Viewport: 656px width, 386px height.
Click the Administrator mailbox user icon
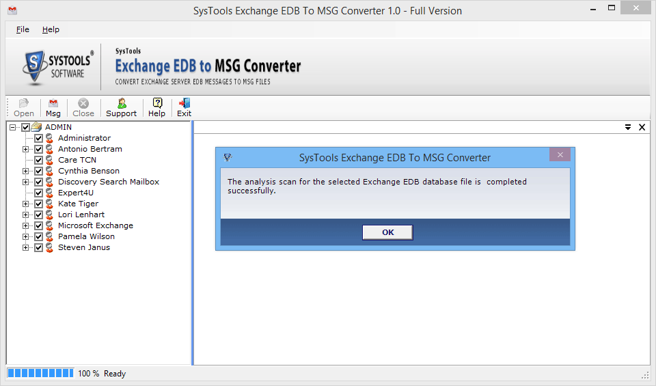(49, 138)
